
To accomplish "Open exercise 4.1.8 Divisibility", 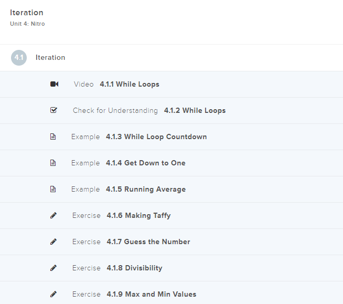I will tap(134, 268).
